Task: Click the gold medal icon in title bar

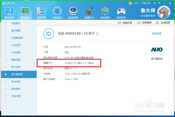Action: [x=130, y=3]
